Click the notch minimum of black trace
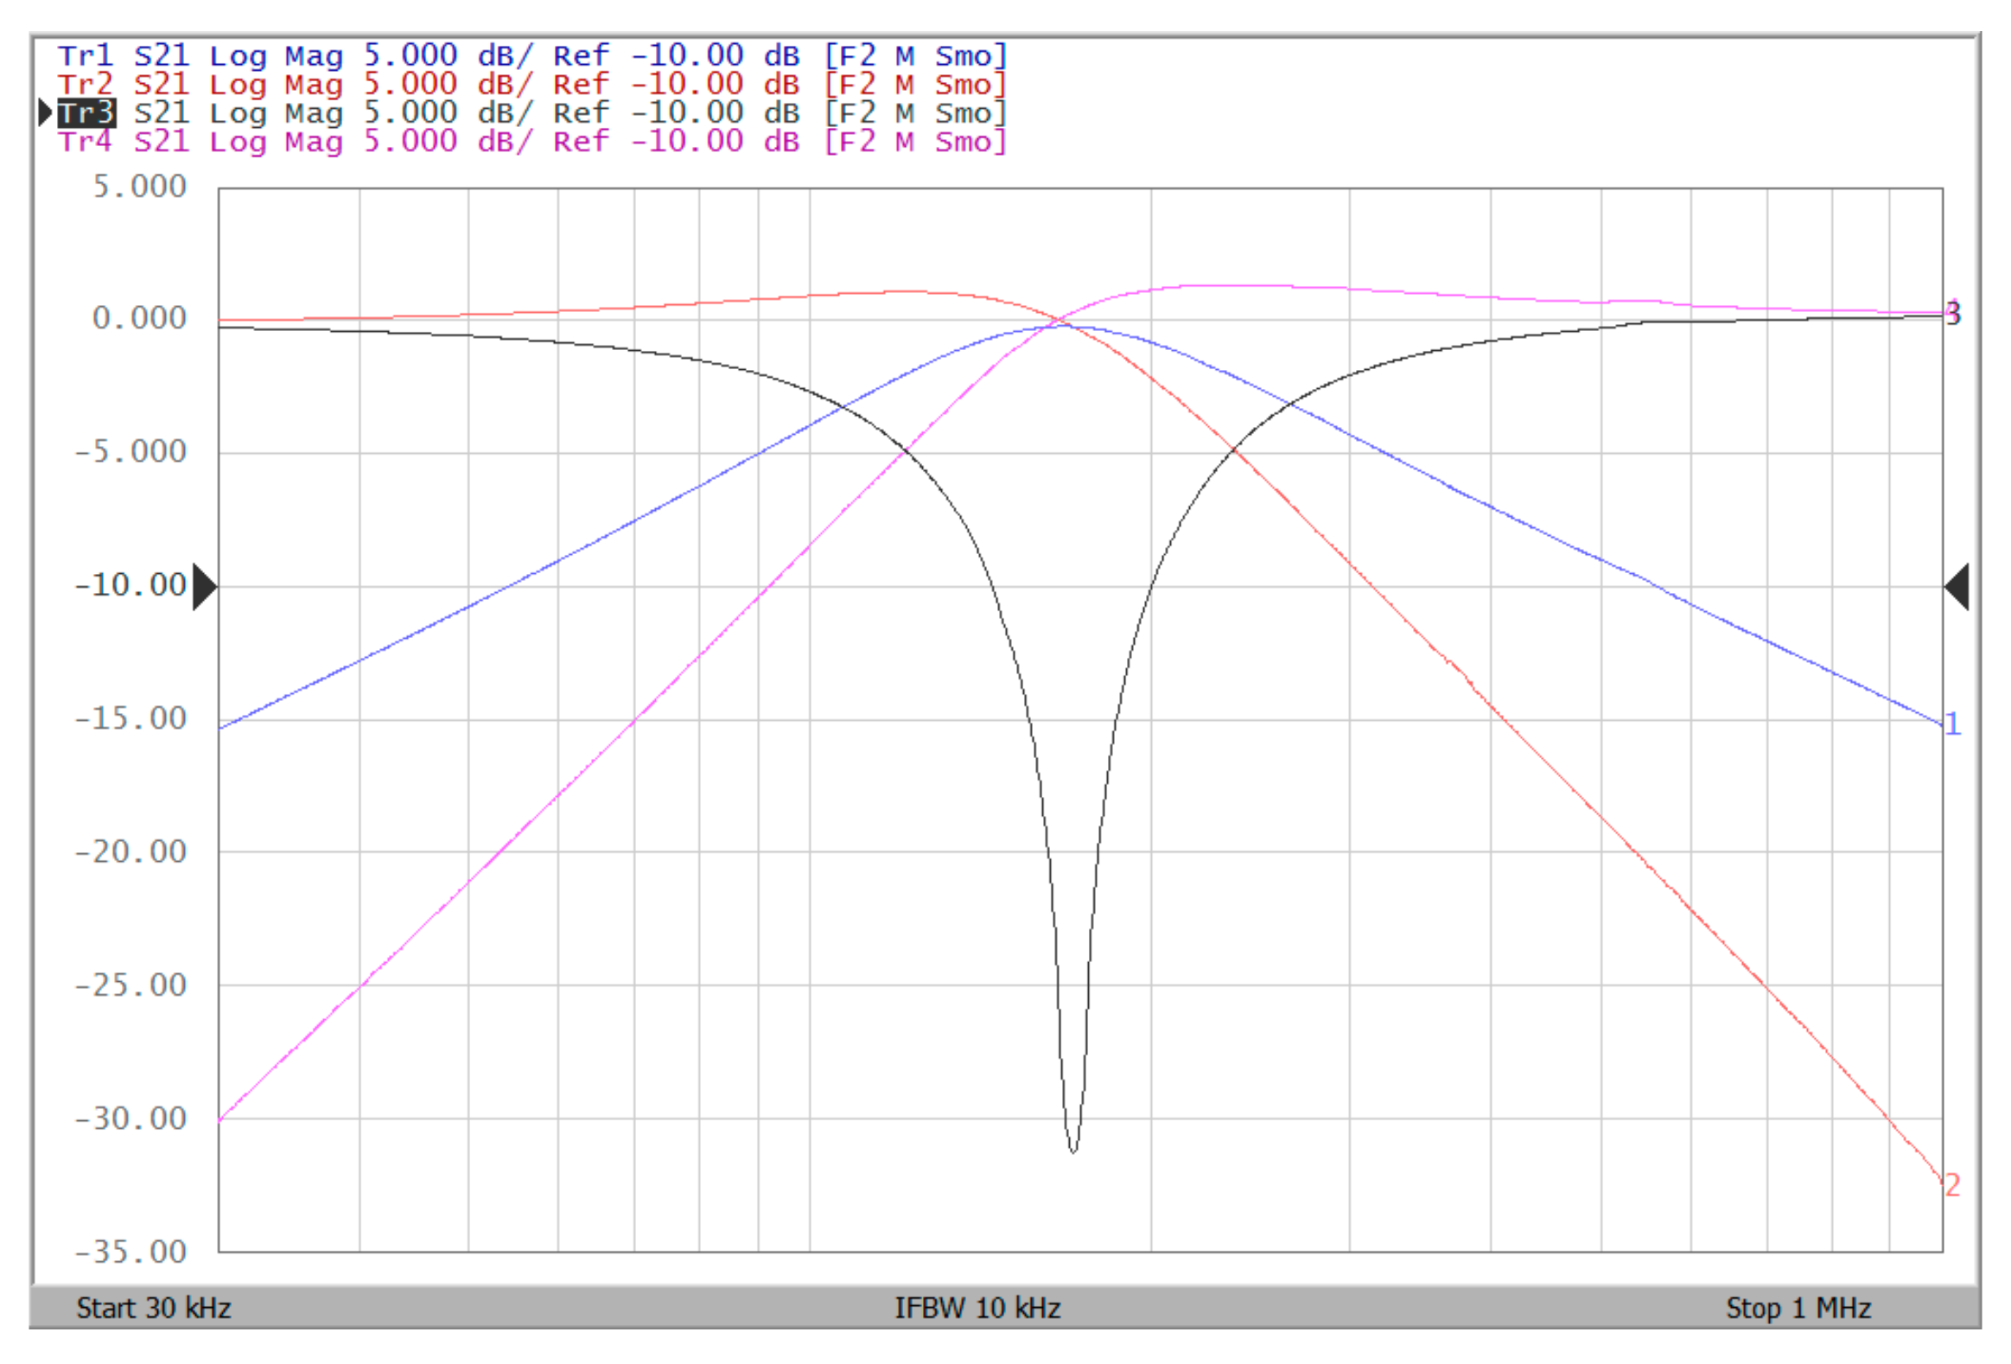Screen dimensions: 2011x1364 (1073, 1151)
